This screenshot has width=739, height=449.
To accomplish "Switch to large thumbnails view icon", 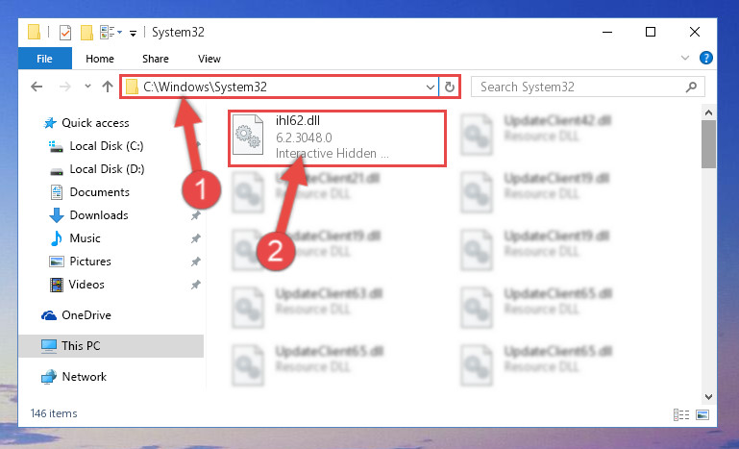I will [702, 414].
